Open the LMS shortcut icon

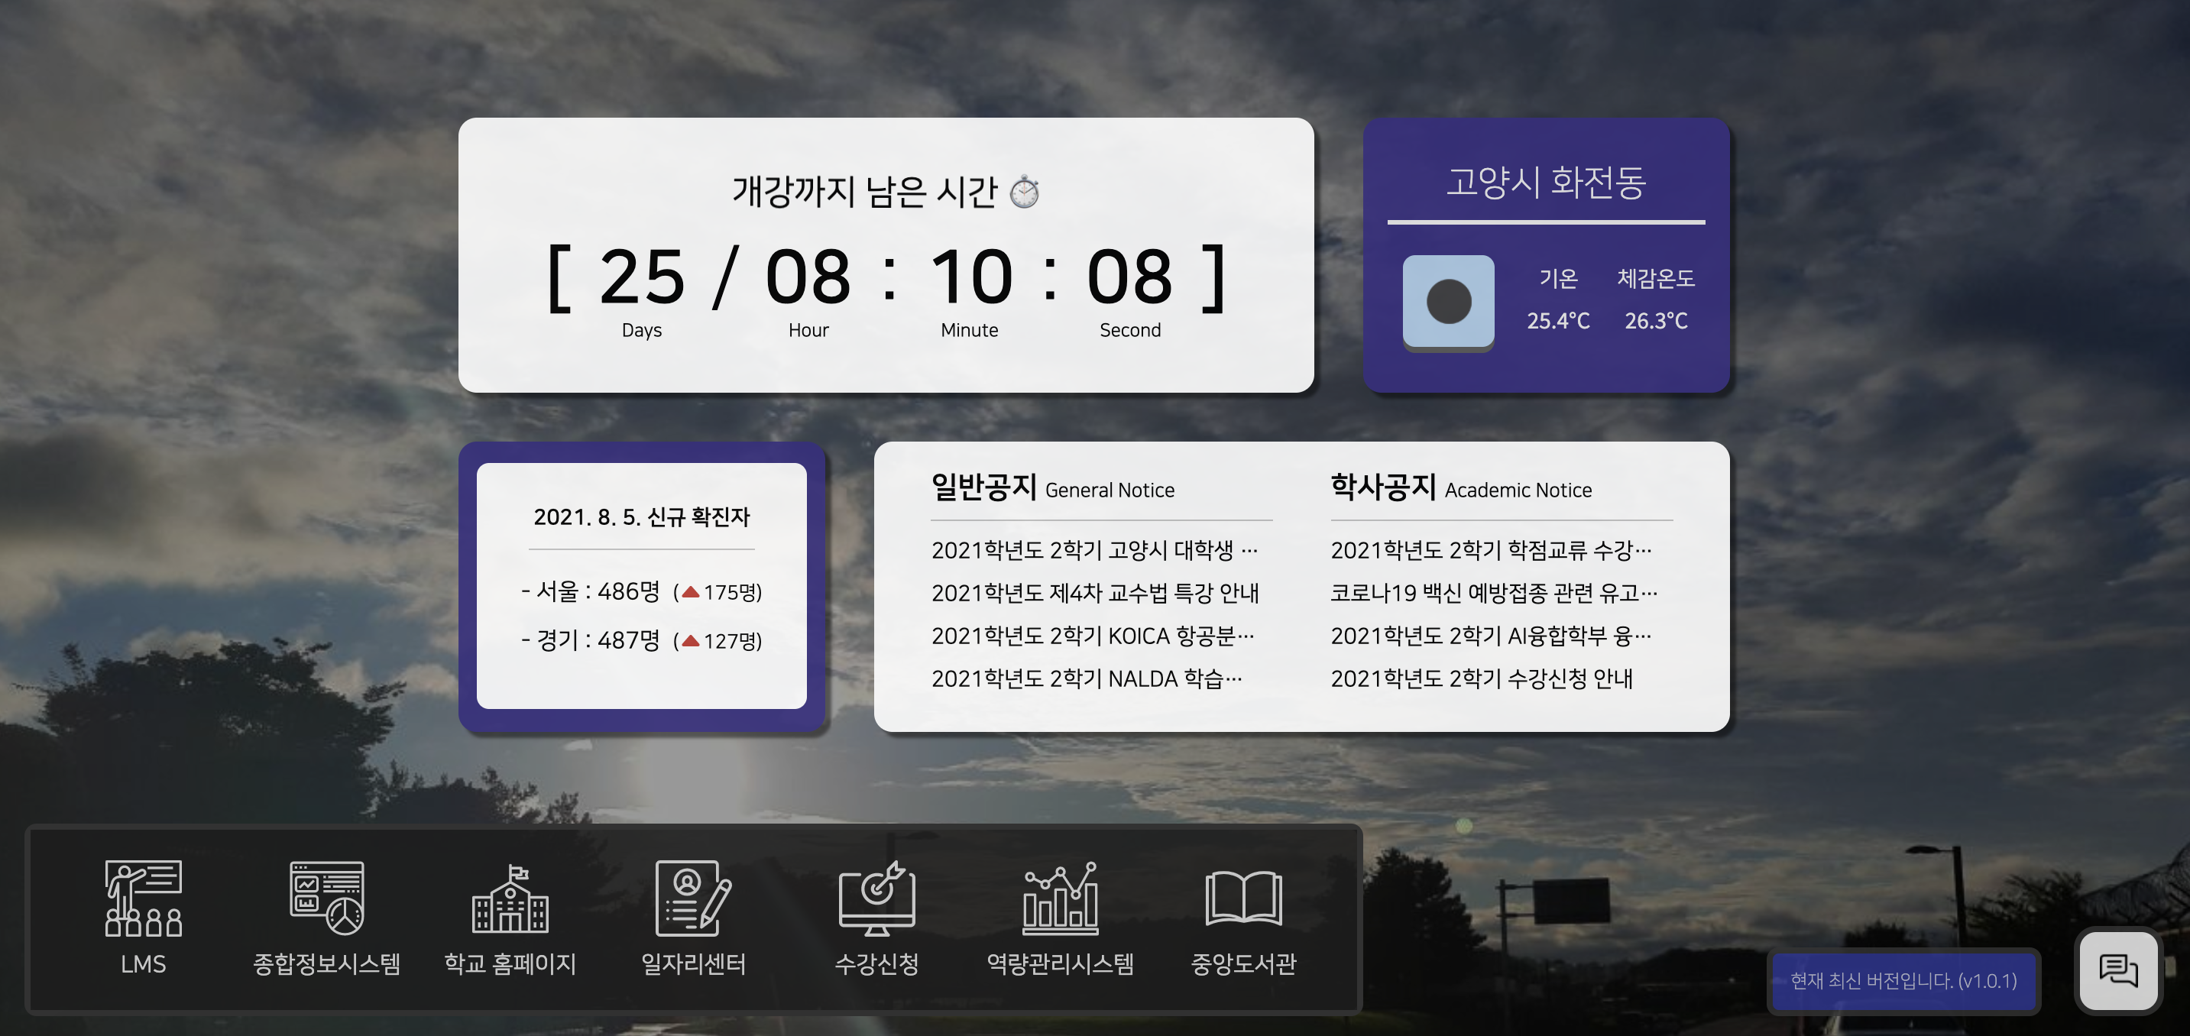pyautogui.click(x=143, y=898)
